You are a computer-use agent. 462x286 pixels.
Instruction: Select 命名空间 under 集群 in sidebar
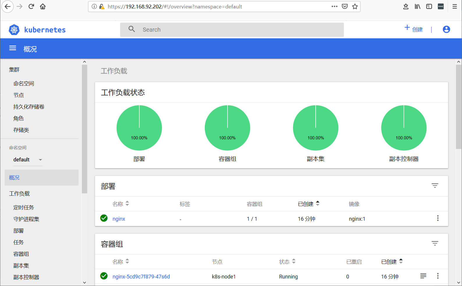[24, 84]
